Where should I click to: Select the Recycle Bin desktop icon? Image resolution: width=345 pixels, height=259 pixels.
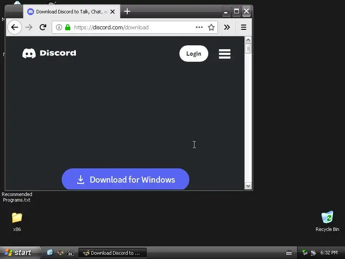tap(327, 221)
